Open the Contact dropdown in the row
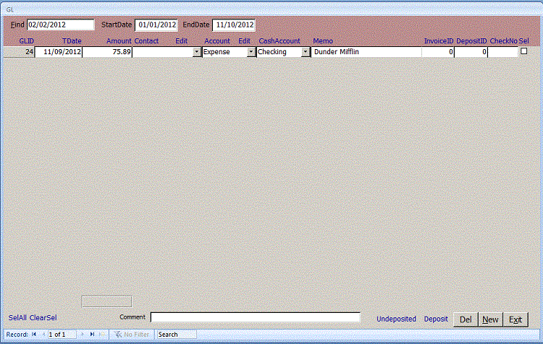Screen dimensions: 543x344 (197, 52)
